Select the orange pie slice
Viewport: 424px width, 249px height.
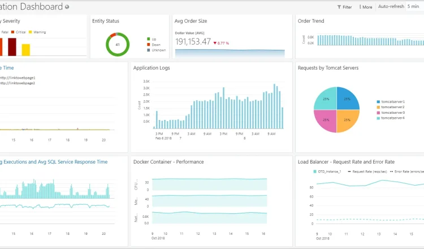(347, 120)
